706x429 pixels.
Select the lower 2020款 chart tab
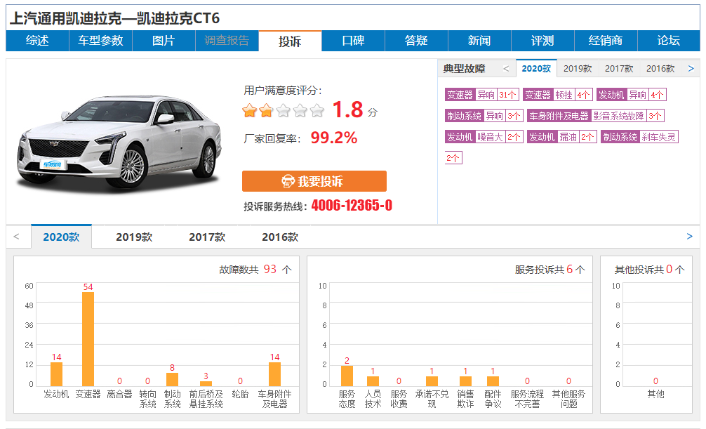point(61,237)
